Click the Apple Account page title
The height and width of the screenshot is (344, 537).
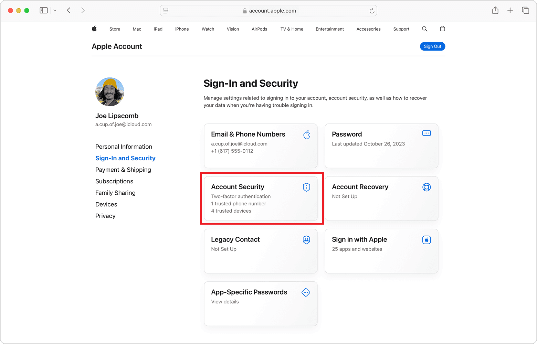117,46
